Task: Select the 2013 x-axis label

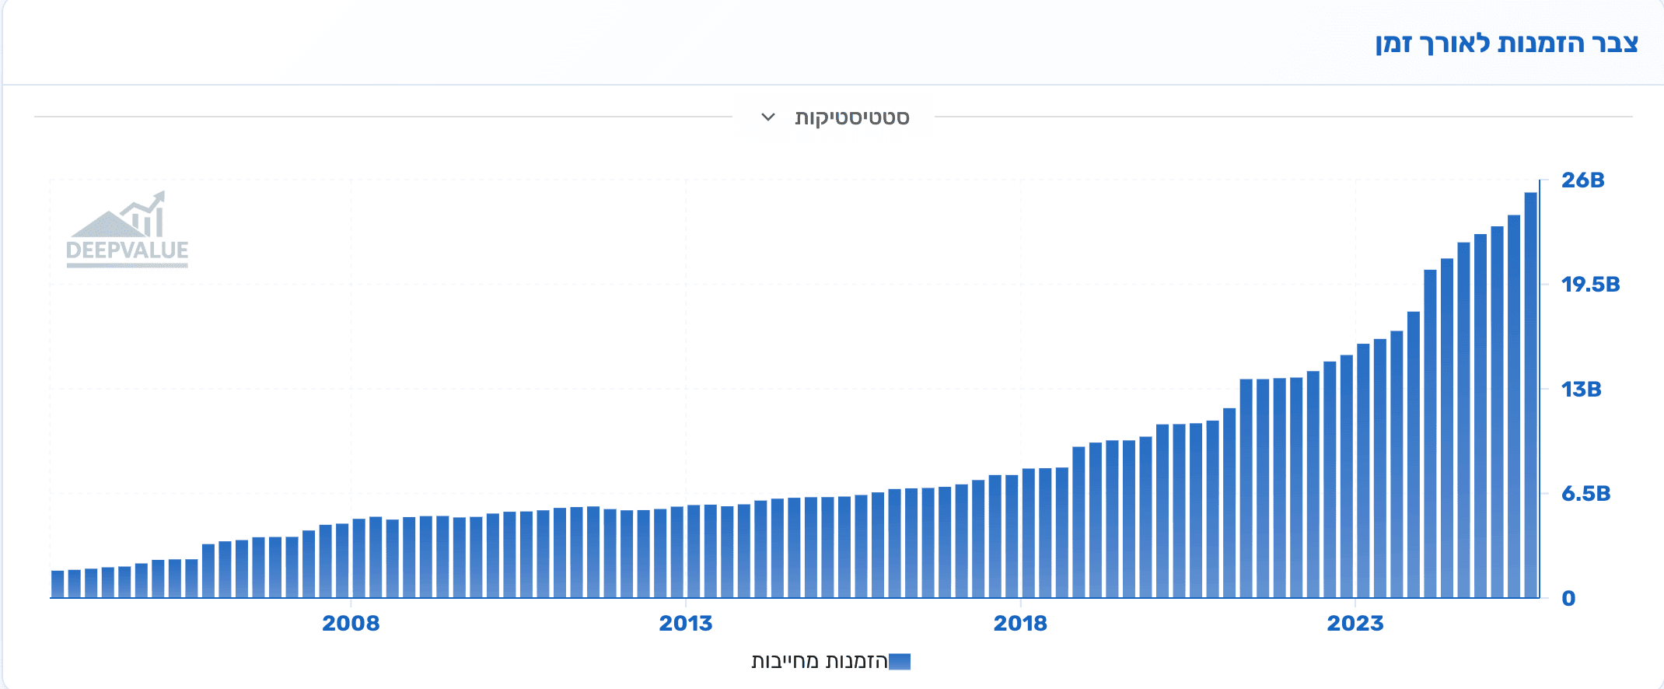Action: pyautogui.click(x=685, y=624)
